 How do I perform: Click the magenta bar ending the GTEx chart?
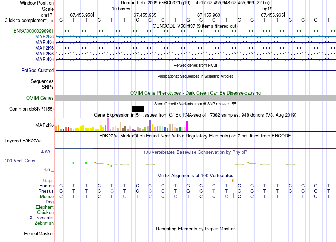[x=187, y=126]
